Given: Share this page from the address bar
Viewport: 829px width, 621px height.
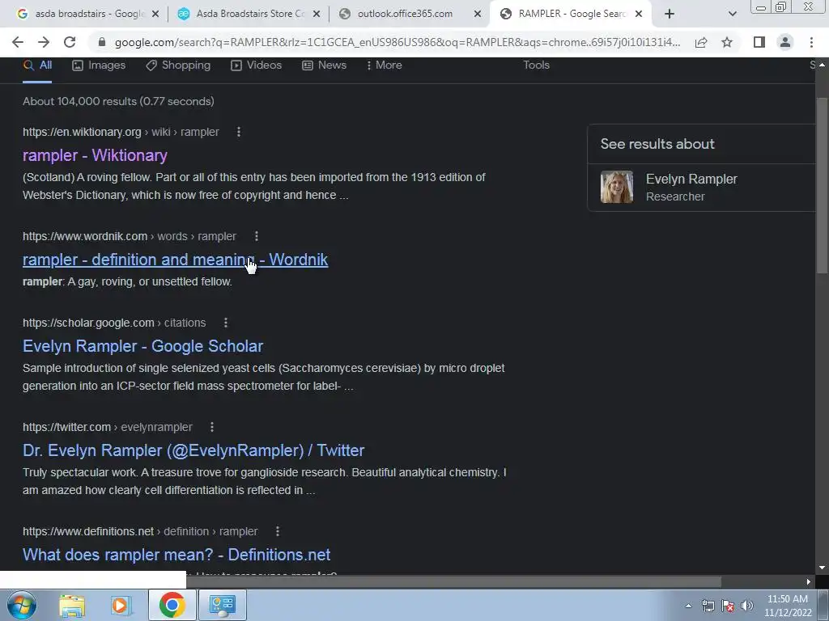Looking at the screenshot, I should 701,42.
